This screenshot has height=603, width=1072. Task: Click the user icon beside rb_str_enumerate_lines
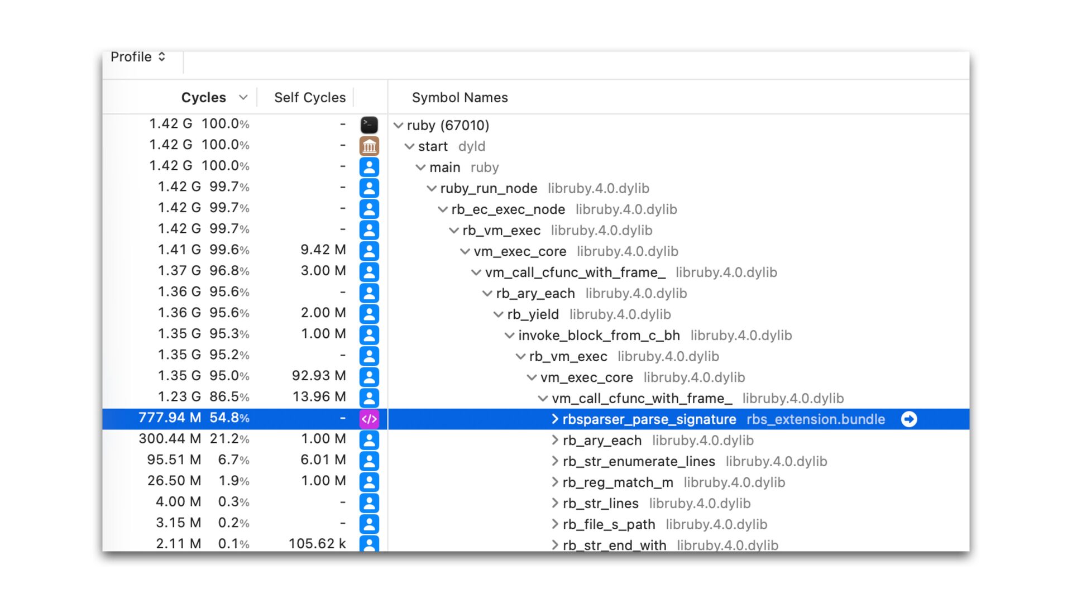(369, 461)
